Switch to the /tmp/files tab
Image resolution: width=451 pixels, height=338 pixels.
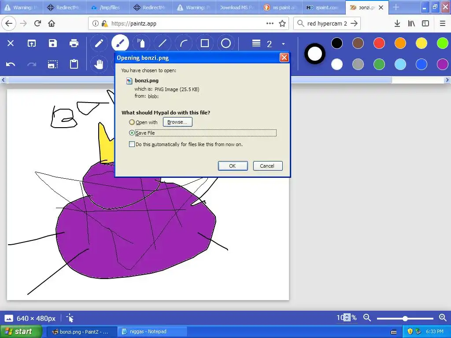pyautogui.click(x=108, y=7)
